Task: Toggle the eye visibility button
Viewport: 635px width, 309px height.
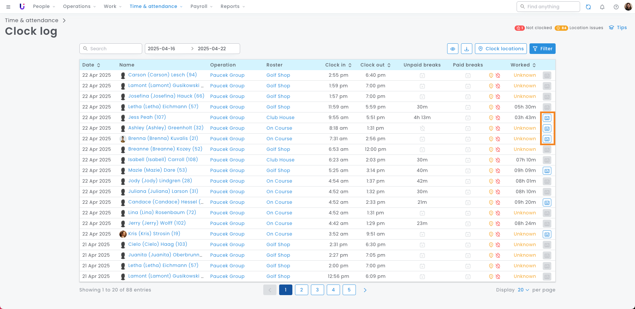Action: tap(453, 49)
